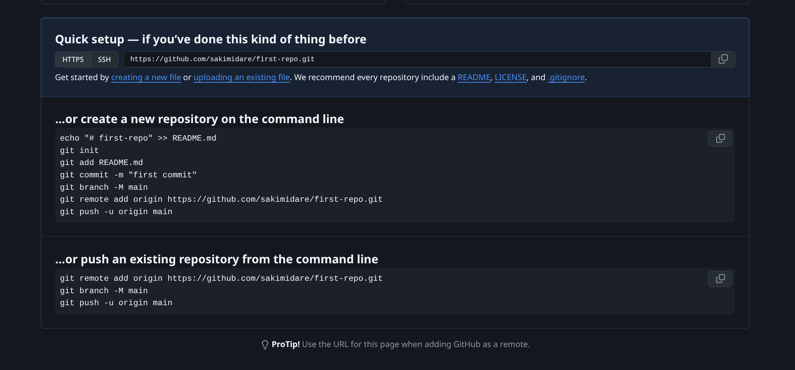Click the Quick setup heading
Screen dimensions: 795x370
click(210, 39)
